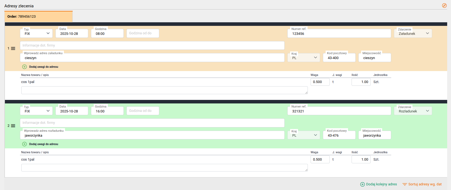Click the orange compass icon top right
The width and height of the screenshot is (451, 190).
click(444, 5)
